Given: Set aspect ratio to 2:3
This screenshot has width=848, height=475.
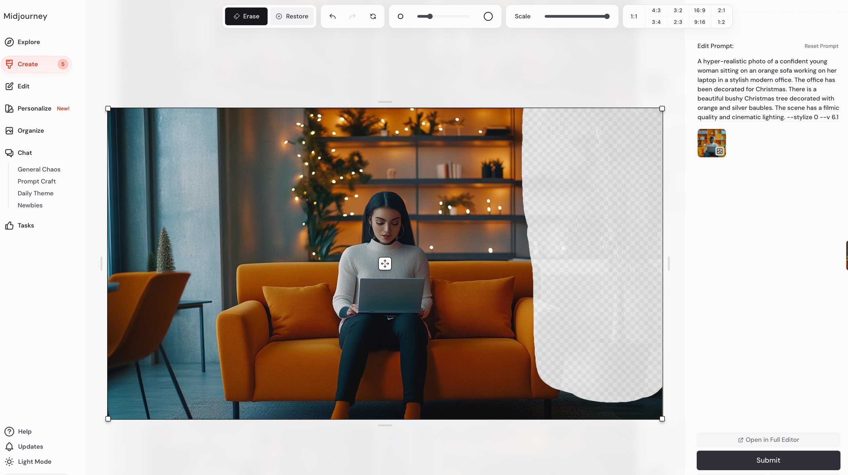Looking at the screenshot, I should tap(678, 22).
